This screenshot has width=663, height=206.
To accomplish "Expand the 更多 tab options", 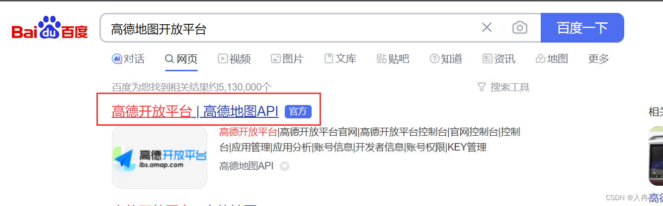I will pyautogui.click(x=598, y=59).
